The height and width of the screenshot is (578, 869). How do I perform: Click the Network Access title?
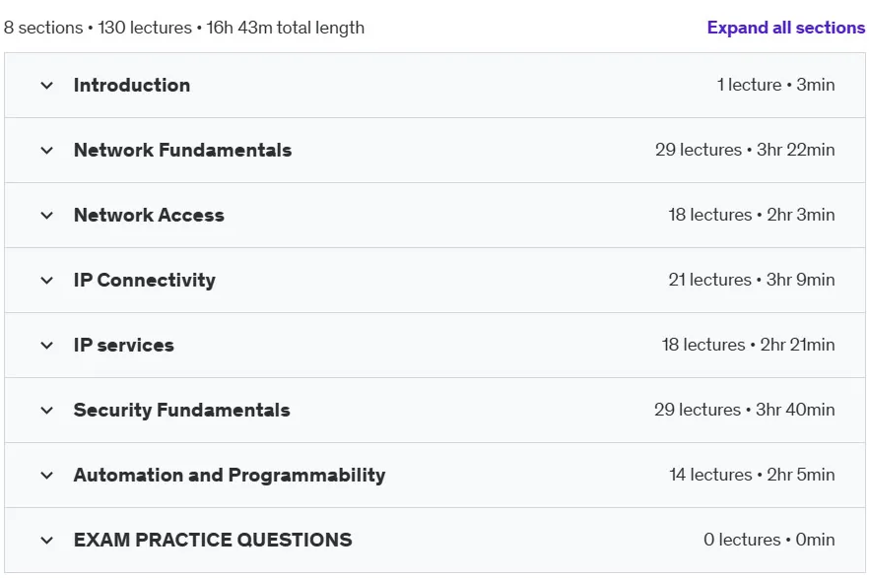(x=149, y=215)
